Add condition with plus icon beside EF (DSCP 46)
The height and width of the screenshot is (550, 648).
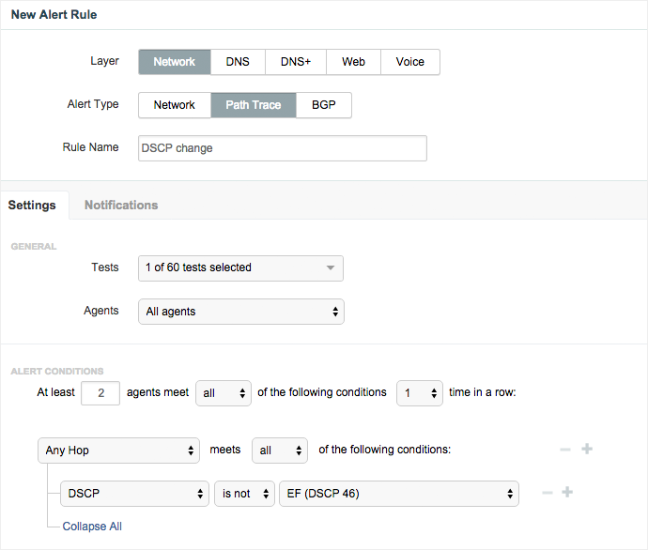click(x=567, y=493)
